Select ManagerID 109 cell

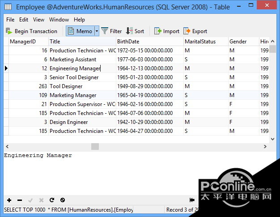coord(29,95)
